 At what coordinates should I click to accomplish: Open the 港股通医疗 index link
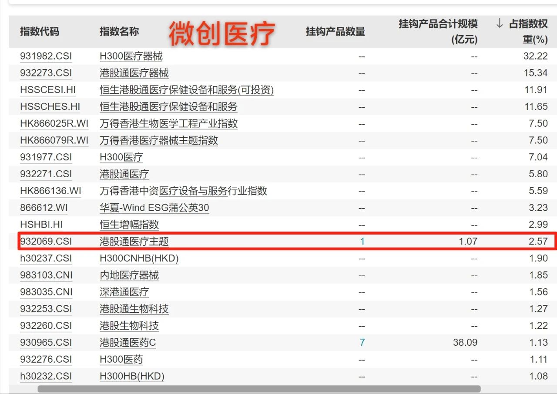(x=124, y=174)
